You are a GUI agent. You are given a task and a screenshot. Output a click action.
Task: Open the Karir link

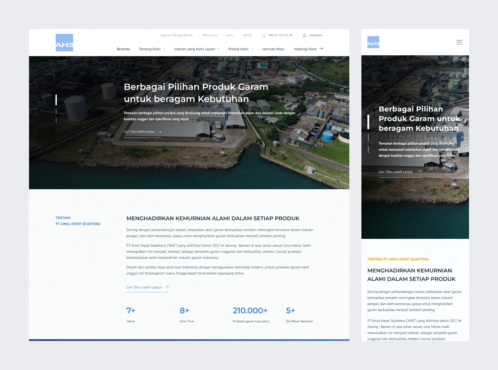tap(230, 35)
